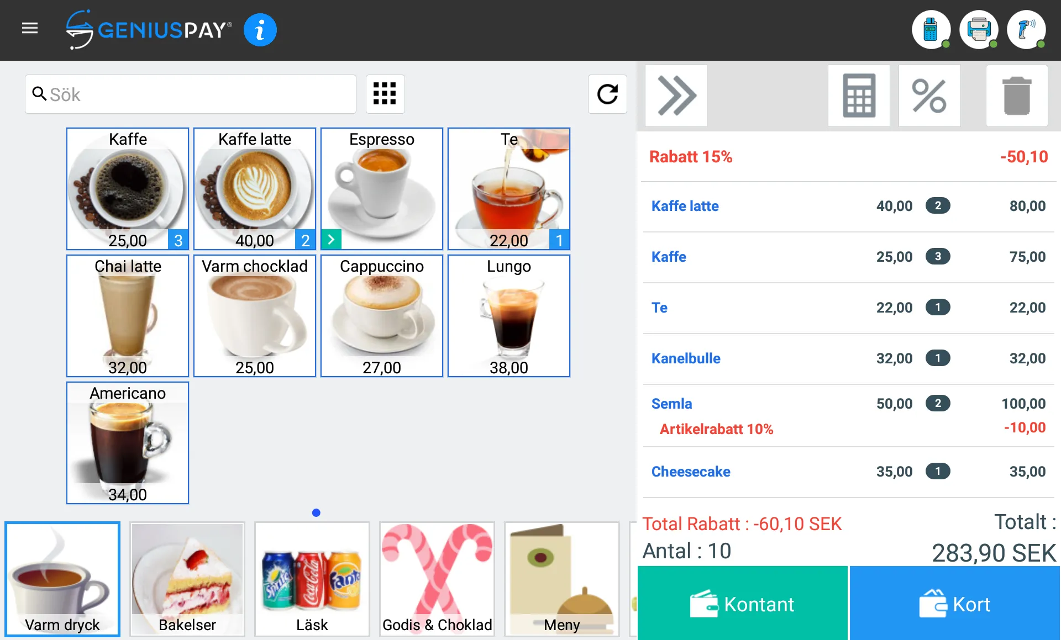Switch to the Läsk category
The width and height of the screenshot is (1061, 640).
[312, 579]
